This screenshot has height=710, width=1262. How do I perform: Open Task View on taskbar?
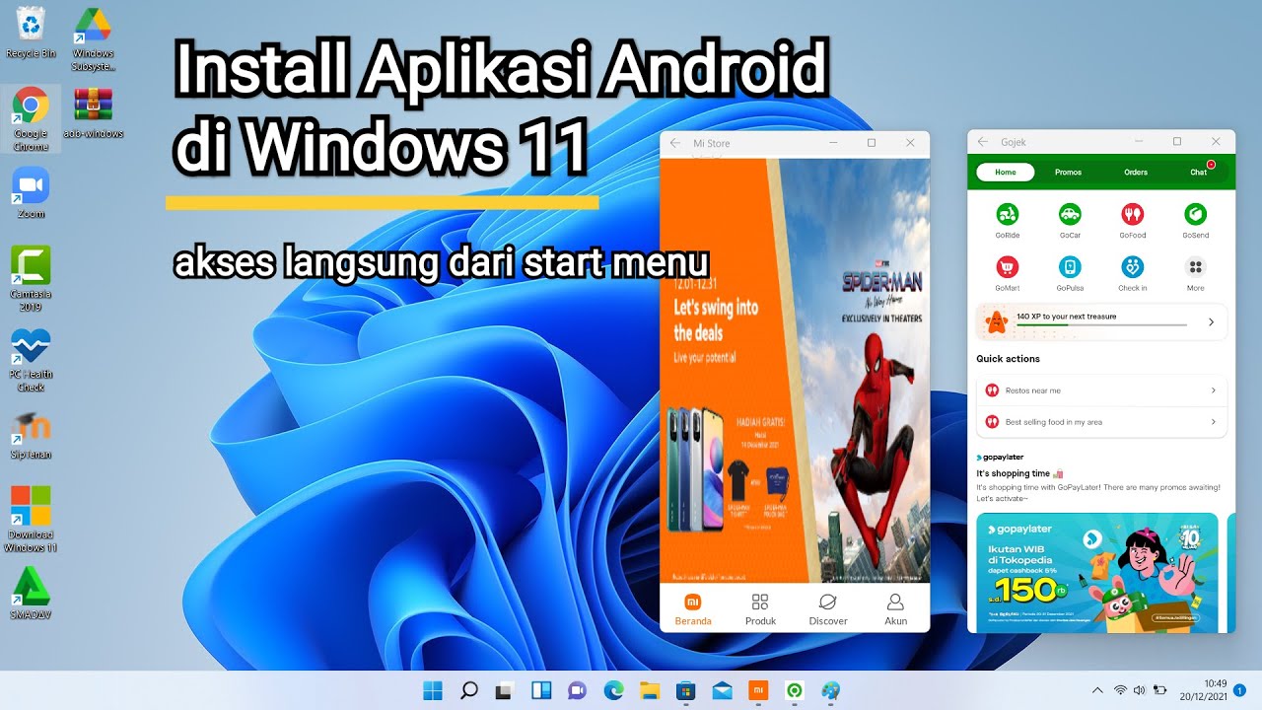pos(505,690)
